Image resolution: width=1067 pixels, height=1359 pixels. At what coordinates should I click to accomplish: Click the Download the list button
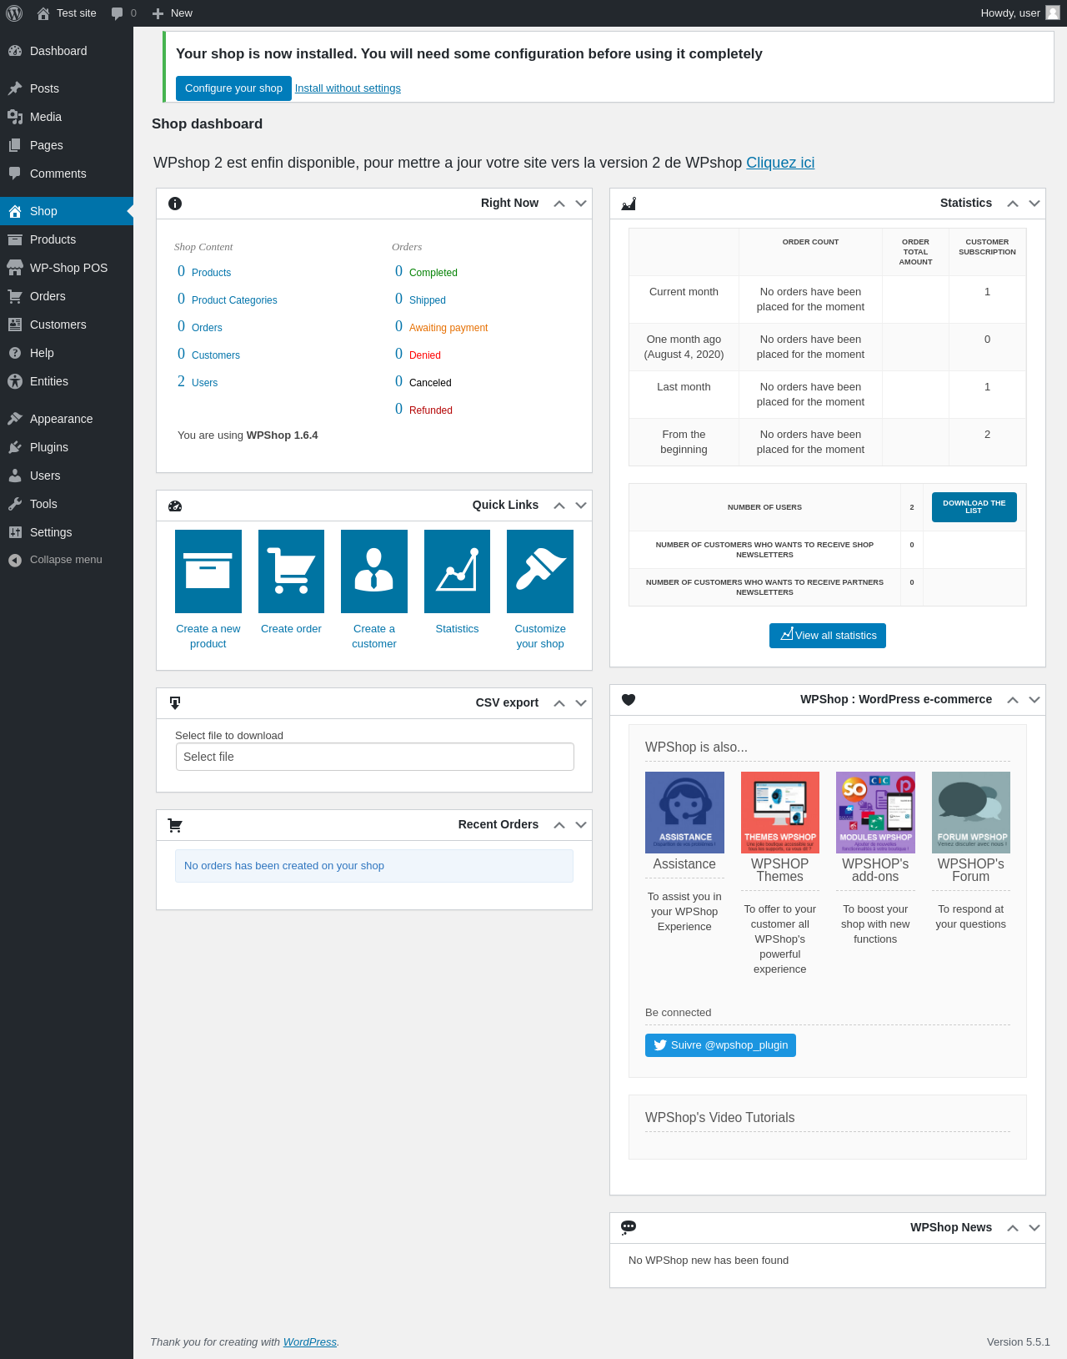click(x=974, y=507)
